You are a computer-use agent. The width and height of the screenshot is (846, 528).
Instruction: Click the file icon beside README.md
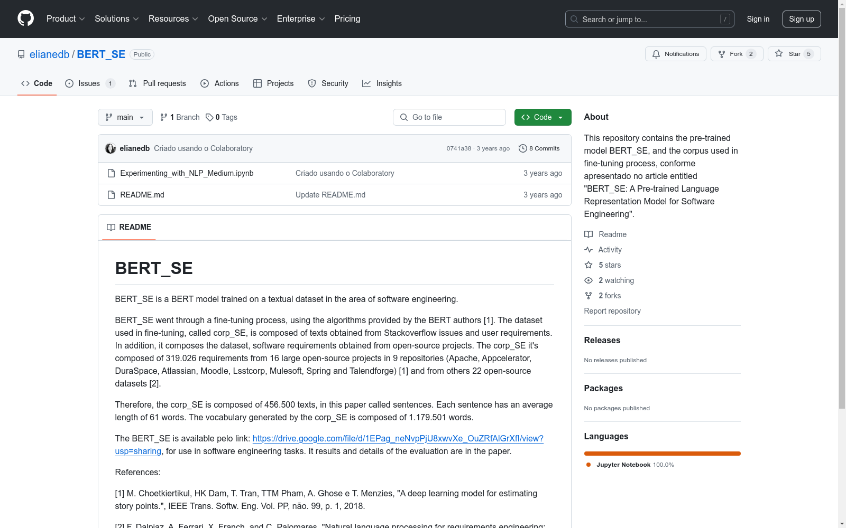111,195
